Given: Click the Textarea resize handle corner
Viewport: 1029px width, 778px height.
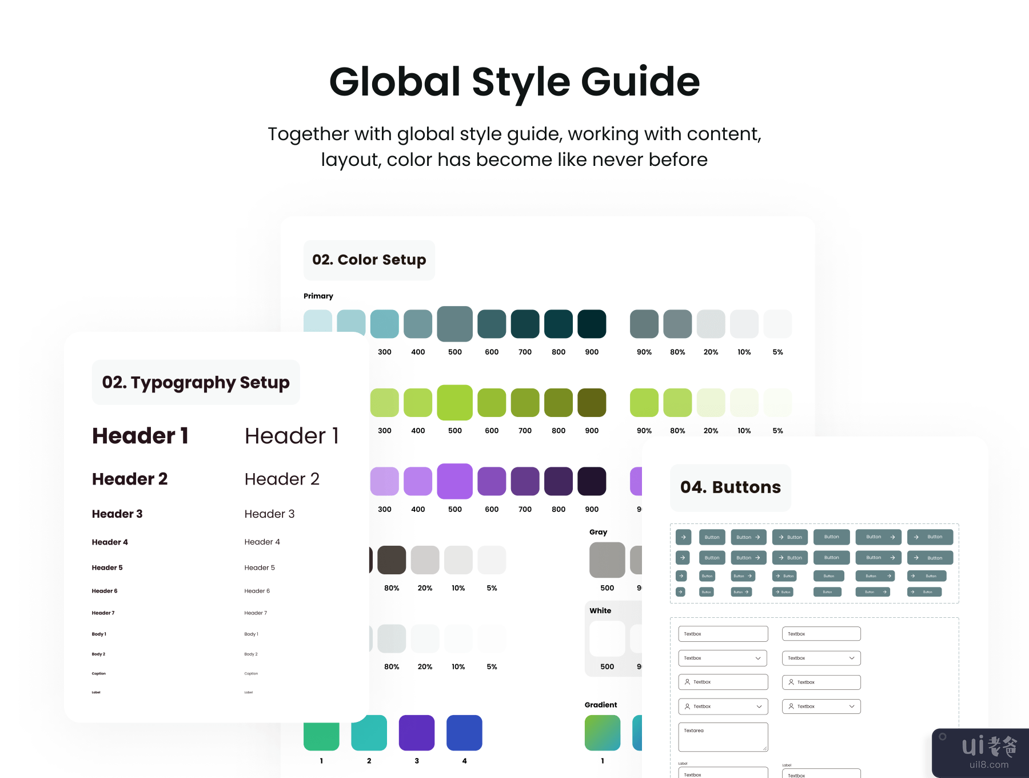Looking at the screenshot, I should (x=764, y=748).
